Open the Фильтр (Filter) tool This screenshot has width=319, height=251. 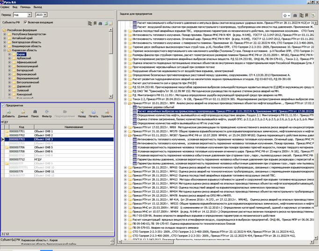pyautogui.click(x=47, y=113)
